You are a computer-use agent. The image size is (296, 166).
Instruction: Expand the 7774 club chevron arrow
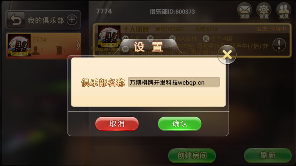pos(78,45)
